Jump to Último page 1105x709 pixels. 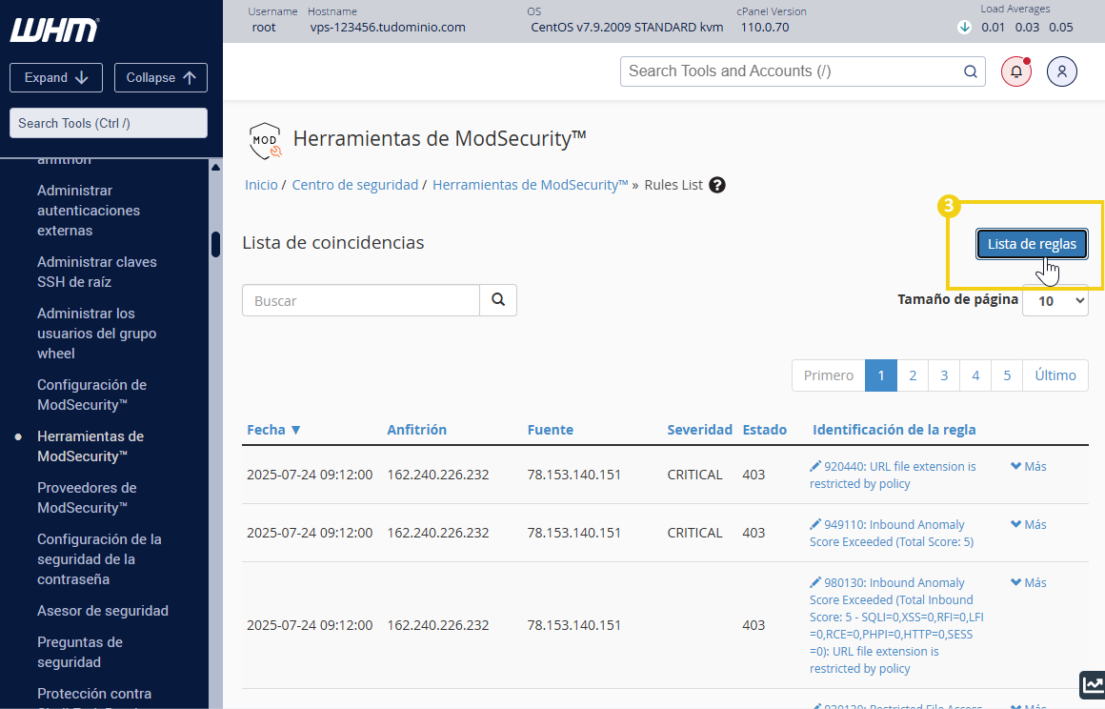(1055, 375)
